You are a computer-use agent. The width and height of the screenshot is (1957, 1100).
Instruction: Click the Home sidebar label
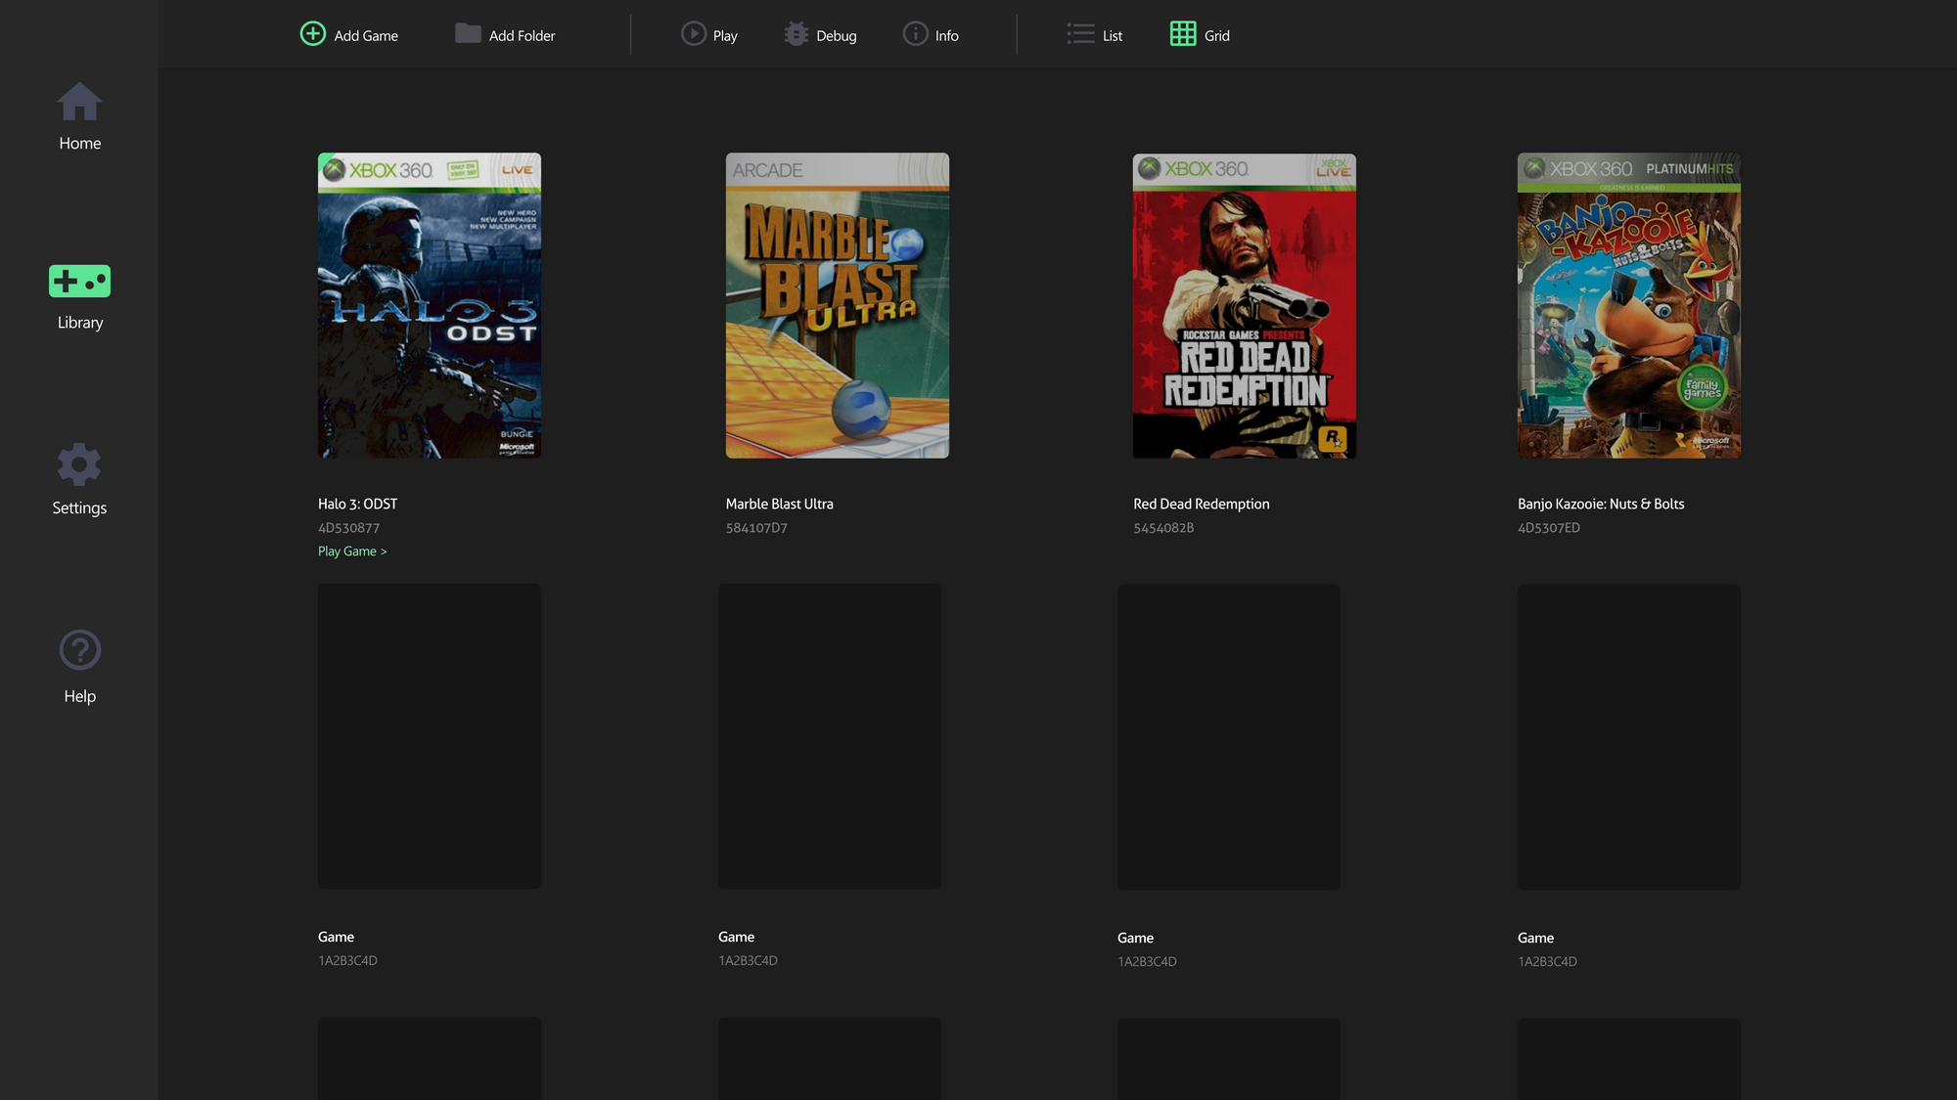point(79,144)
